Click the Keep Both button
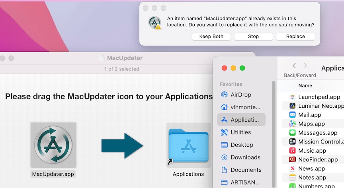This screenshot has width=344, height=188. 211,37
